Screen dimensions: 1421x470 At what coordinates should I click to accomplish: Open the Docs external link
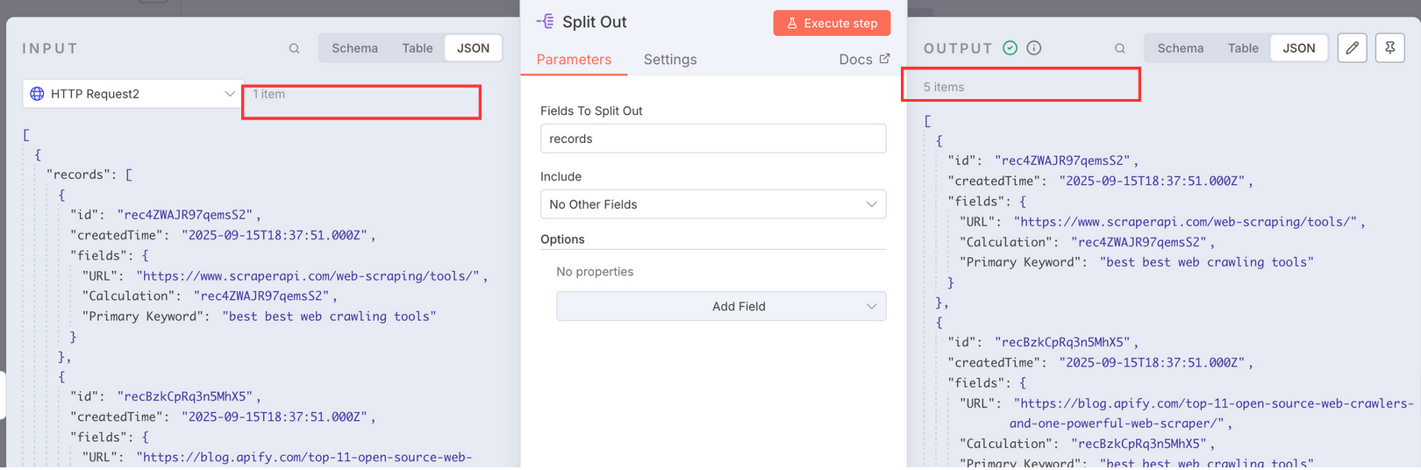(x=864, y=60)
